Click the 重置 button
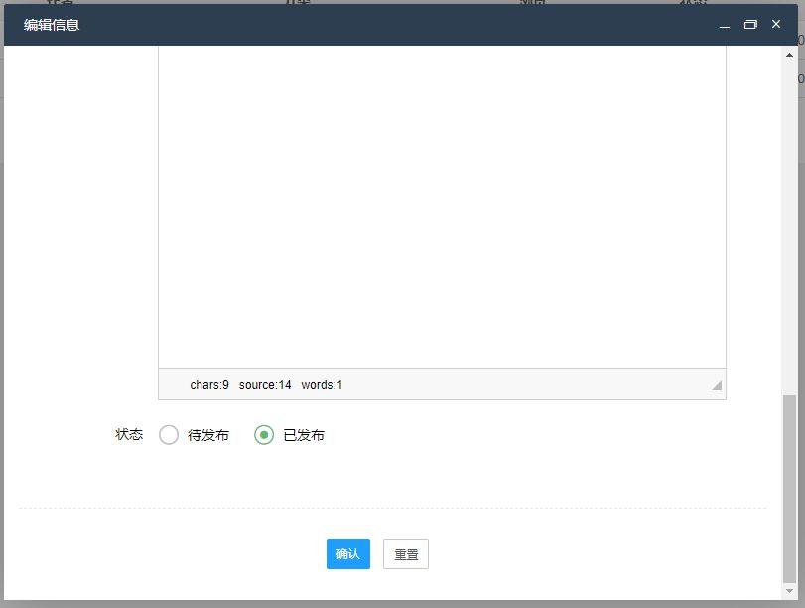 pos(406,554)
